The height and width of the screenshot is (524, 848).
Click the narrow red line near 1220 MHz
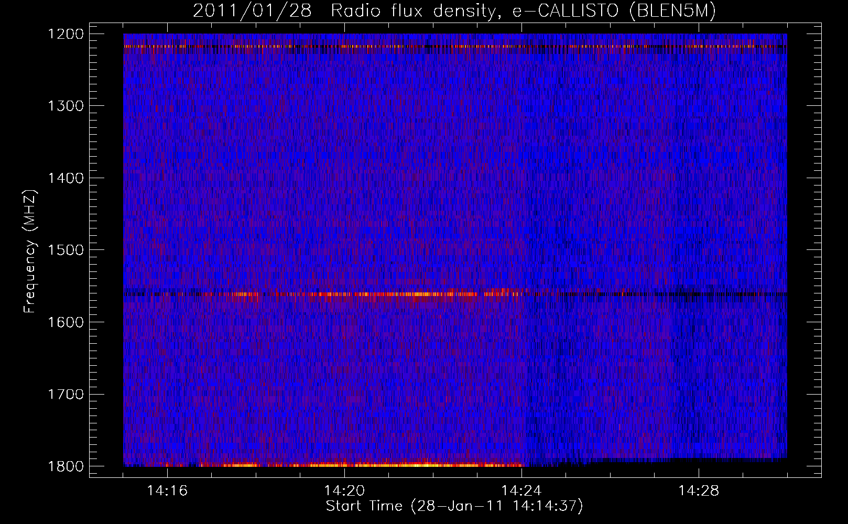click(x=455, y=46)
